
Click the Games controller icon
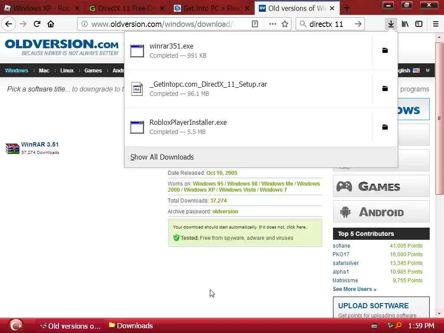point(344,186)
